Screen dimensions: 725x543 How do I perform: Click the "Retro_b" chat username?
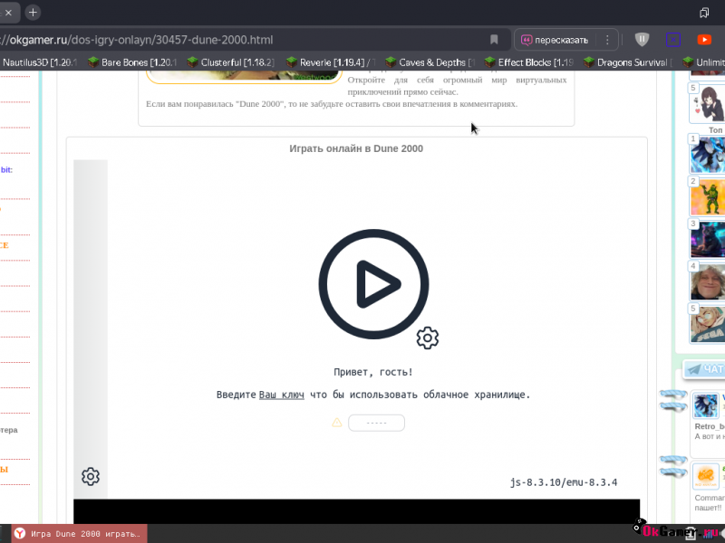point(710,426)
